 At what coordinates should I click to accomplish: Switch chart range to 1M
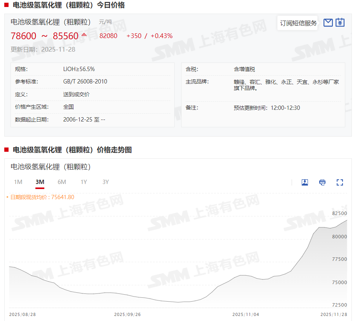(18, 182)
